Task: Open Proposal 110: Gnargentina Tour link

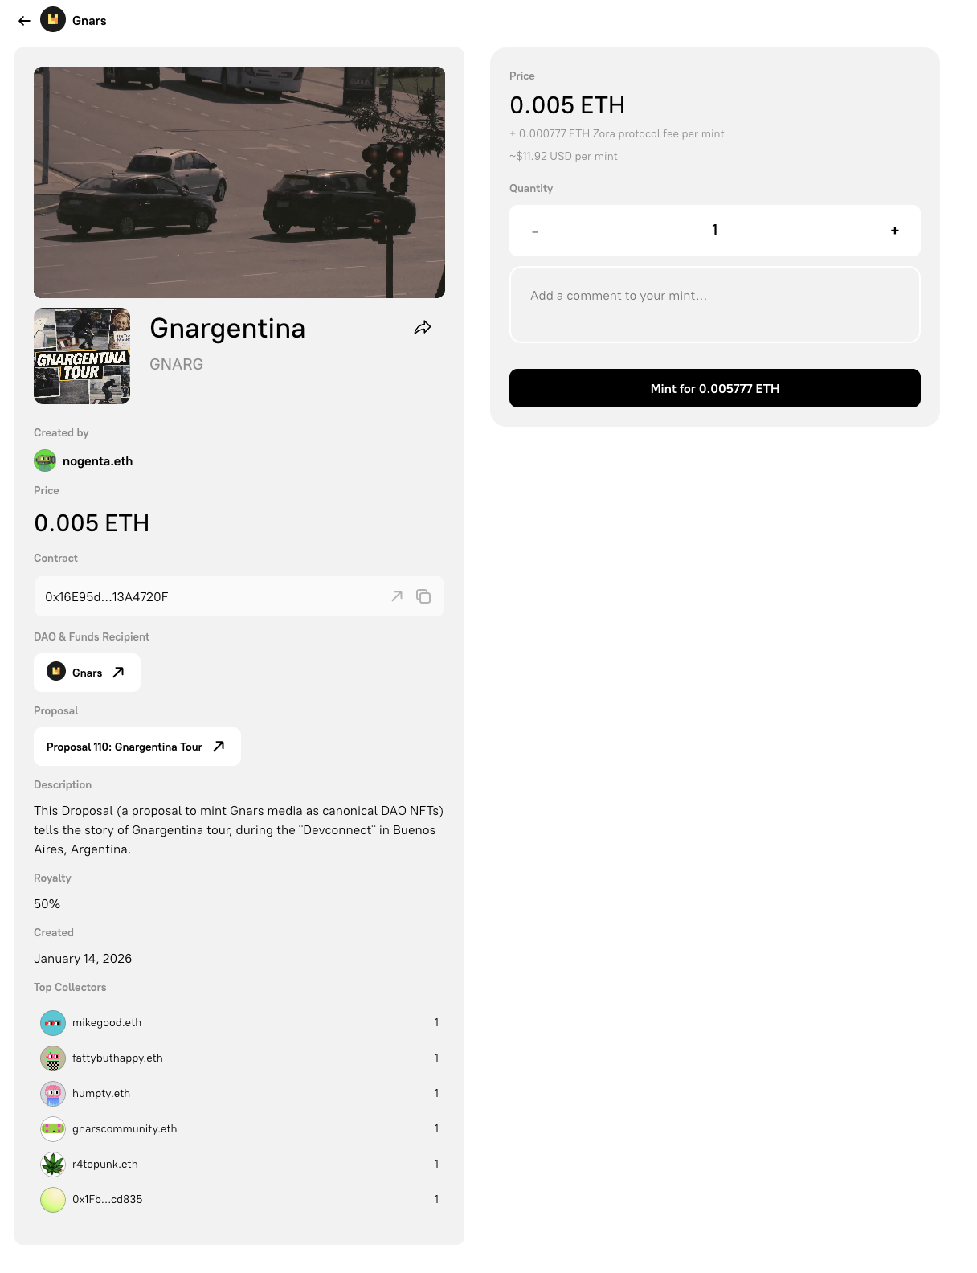Action: point(137,747)
